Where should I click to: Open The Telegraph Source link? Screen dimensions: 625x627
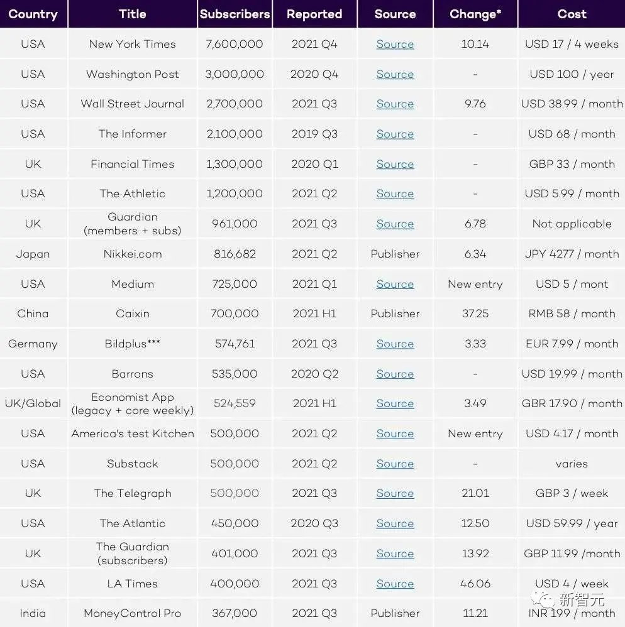[x=395, y=494]
